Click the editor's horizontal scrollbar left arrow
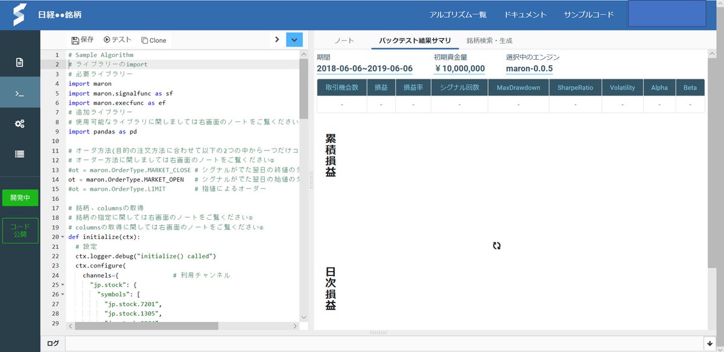The image size is (724, 352). pos(71,326)
